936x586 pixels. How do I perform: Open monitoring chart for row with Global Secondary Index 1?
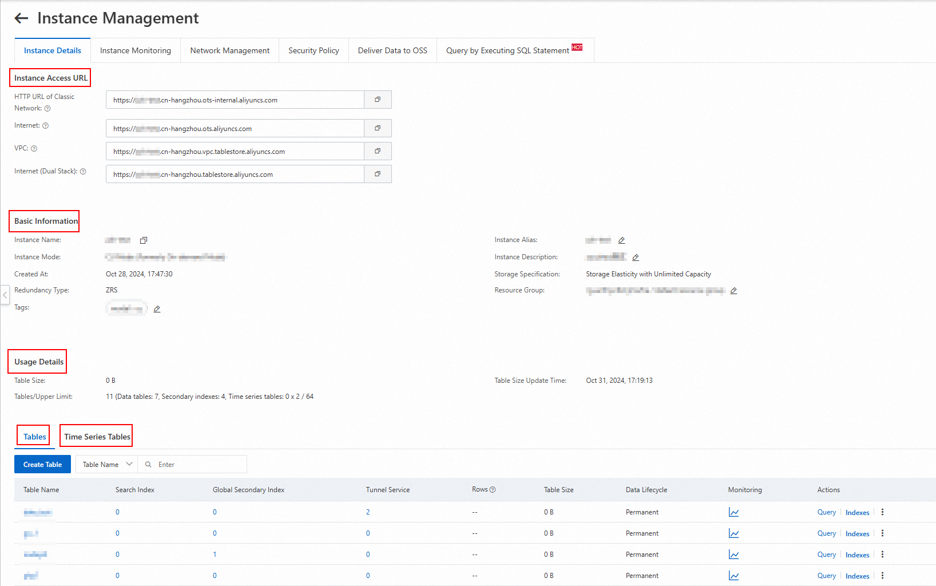tap(733, 555)
